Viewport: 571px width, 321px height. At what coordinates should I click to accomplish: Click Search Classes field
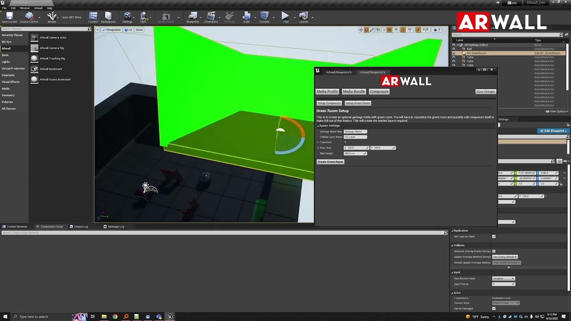tap(46, 29)
